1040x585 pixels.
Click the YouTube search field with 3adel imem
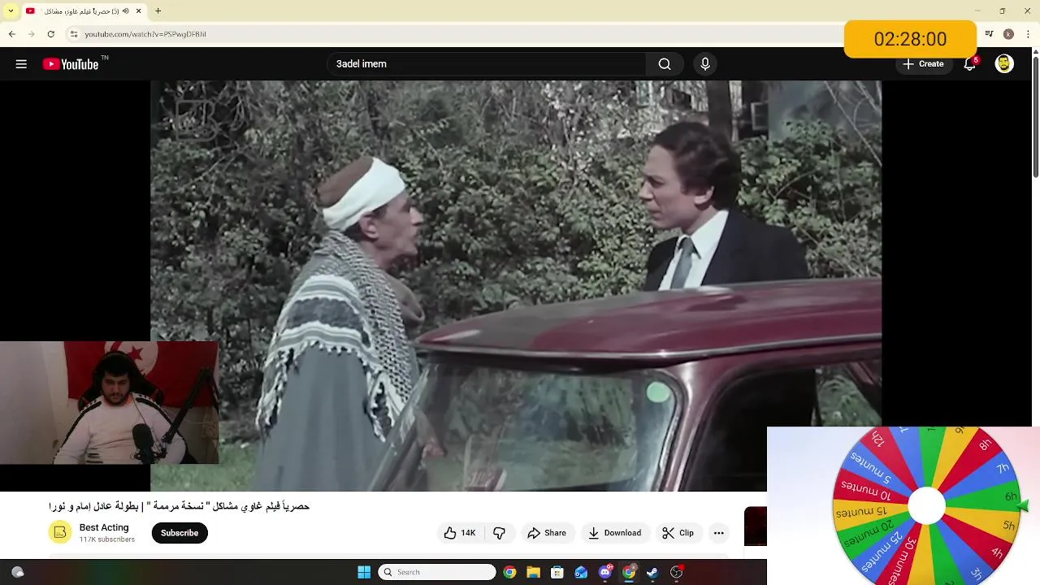[x=486, y=64]
